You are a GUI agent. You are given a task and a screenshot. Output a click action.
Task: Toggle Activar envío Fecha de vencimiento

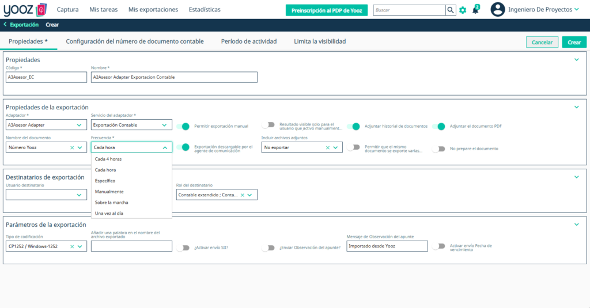coord(438,246)
